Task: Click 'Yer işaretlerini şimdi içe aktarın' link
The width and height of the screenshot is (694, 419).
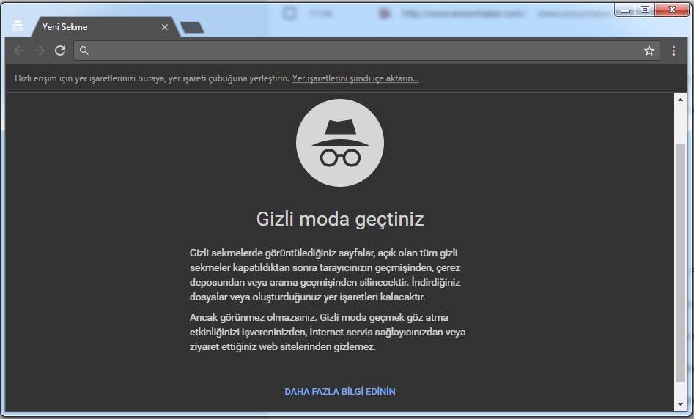Action: [355, 78]
